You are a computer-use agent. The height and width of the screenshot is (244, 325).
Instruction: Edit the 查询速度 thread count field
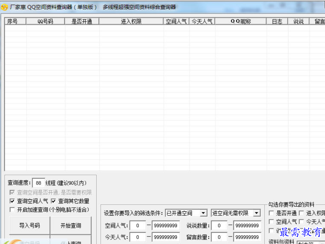point(38,183)
